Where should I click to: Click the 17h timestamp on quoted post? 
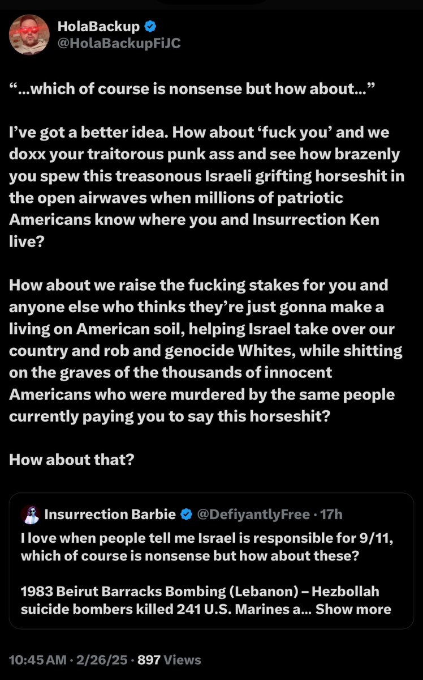pyautogui.click(x=331, y=515)
